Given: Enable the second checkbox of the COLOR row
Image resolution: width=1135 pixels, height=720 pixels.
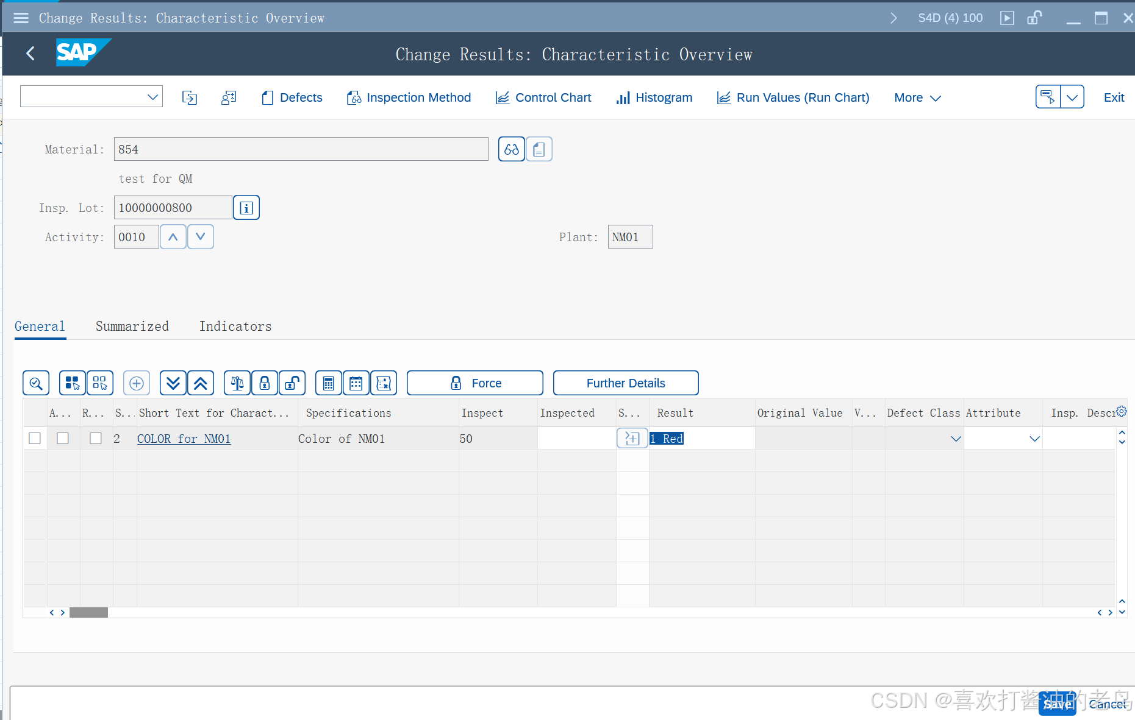Looking at the screenshot, I should [62, 438].
